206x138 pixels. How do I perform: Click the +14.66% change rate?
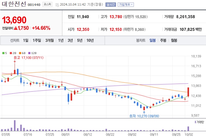[41, 28]
